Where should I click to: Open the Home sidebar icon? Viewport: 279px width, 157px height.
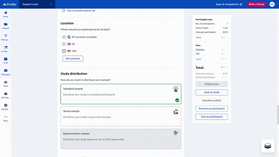click(x=6, y=13)
